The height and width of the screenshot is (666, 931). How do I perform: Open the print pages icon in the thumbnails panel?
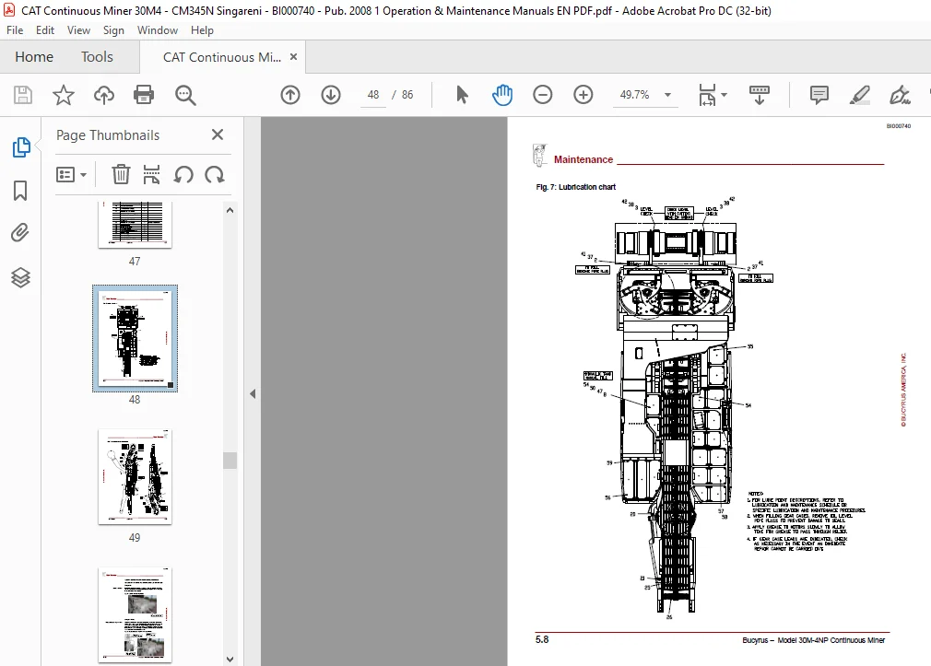(x=151, y=174)
